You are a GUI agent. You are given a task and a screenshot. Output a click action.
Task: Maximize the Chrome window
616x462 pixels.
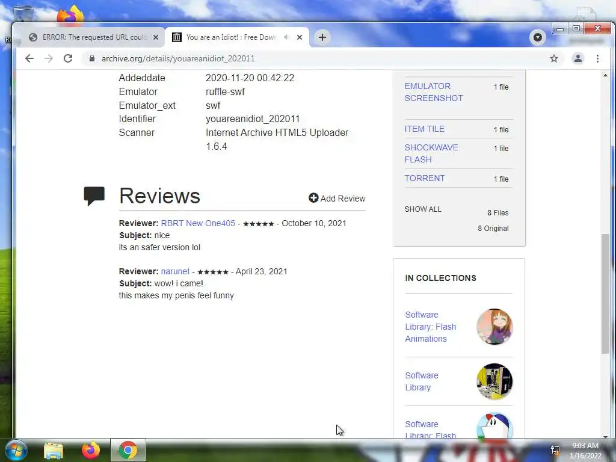[576, 29]
